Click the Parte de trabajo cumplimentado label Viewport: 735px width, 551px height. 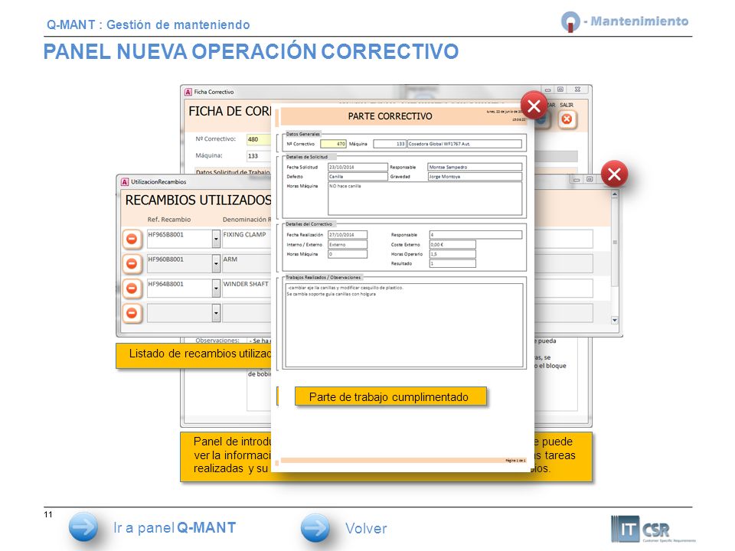pos(390,396)
